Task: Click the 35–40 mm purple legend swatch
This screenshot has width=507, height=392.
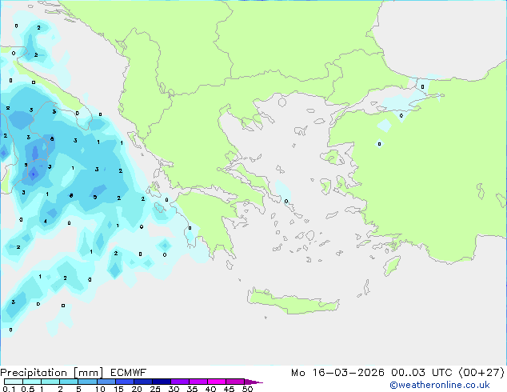Action: 198,382
